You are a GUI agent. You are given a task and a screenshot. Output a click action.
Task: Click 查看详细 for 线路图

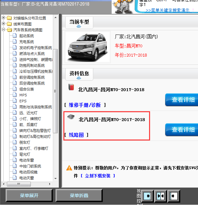click(x=182, y=130)
